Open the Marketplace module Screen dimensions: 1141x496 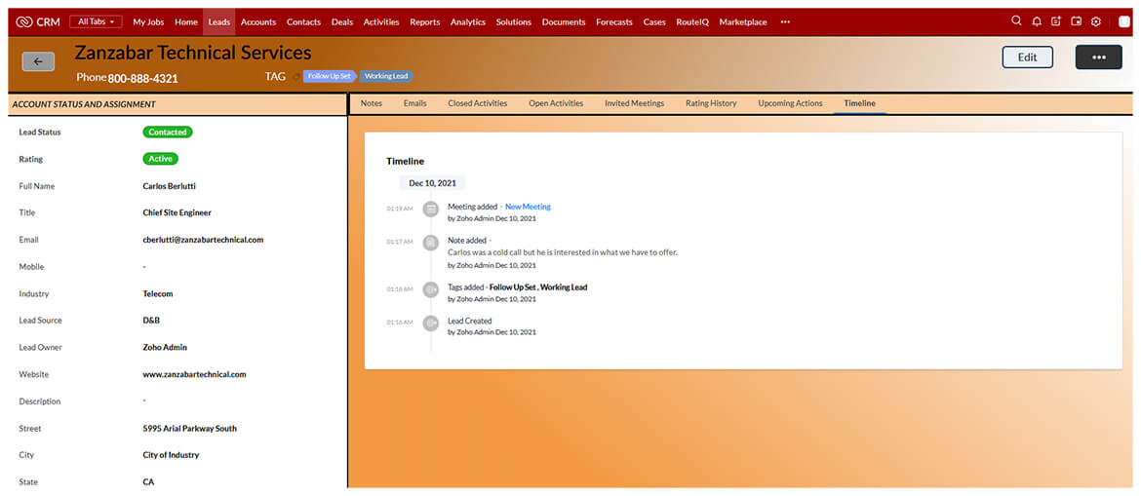coord(743,21)
